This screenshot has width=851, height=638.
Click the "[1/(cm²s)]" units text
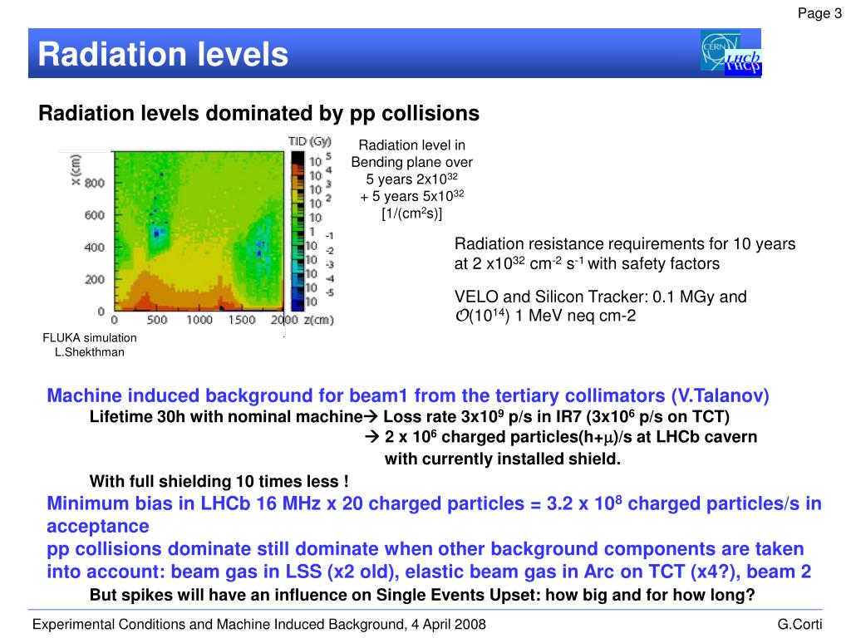[x=412, y=213]
